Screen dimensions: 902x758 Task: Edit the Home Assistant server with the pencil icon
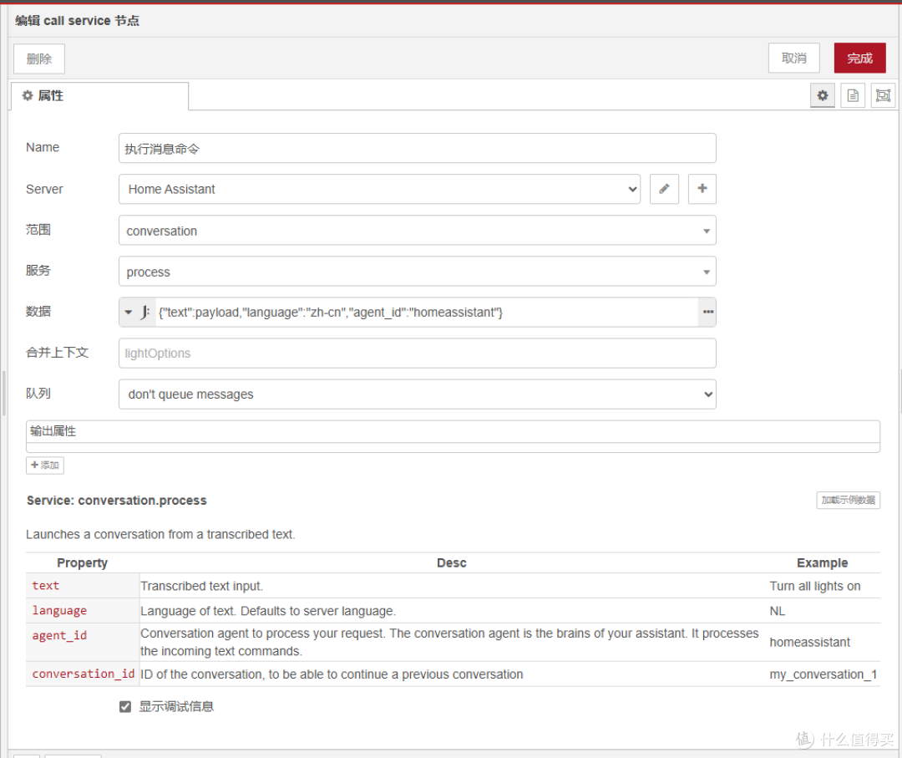(x=664, y=189)
